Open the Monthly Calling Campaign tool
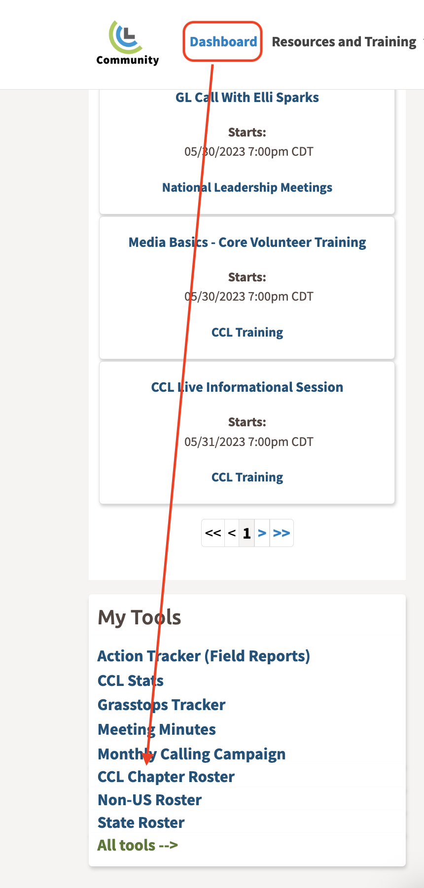424x888 pixels. (x=191, y=754)
